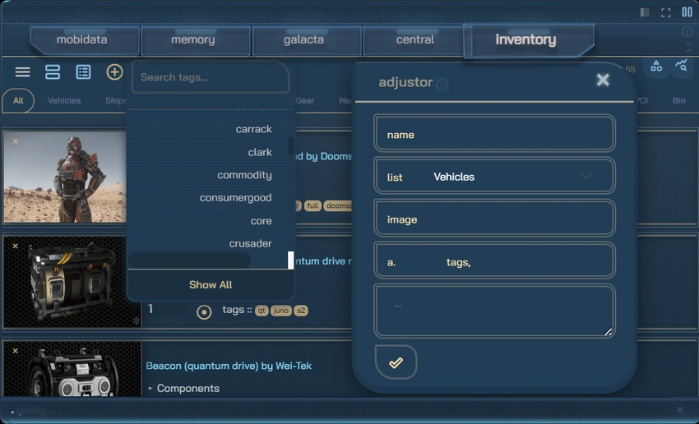Image resolution: width=699 pixels, height=424 pixels.
Task: Click the small down chevron at right edge
Action: click(689, 44)
